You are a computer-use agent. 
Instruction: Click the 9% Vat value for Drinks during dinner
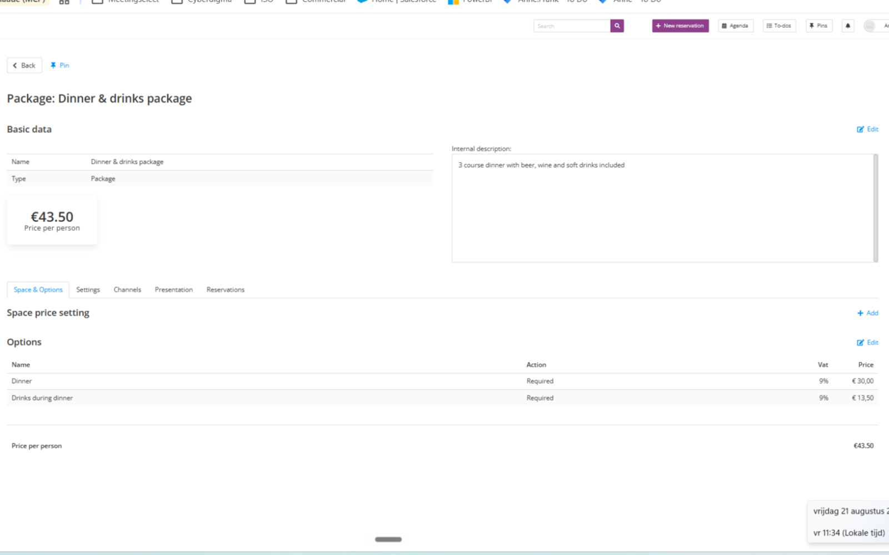pyautogui.click(x=823, y=398)
